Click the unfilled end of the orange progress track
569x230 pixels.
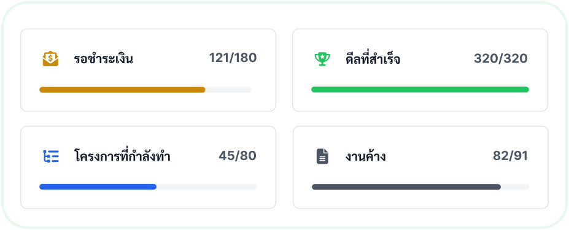228,90
